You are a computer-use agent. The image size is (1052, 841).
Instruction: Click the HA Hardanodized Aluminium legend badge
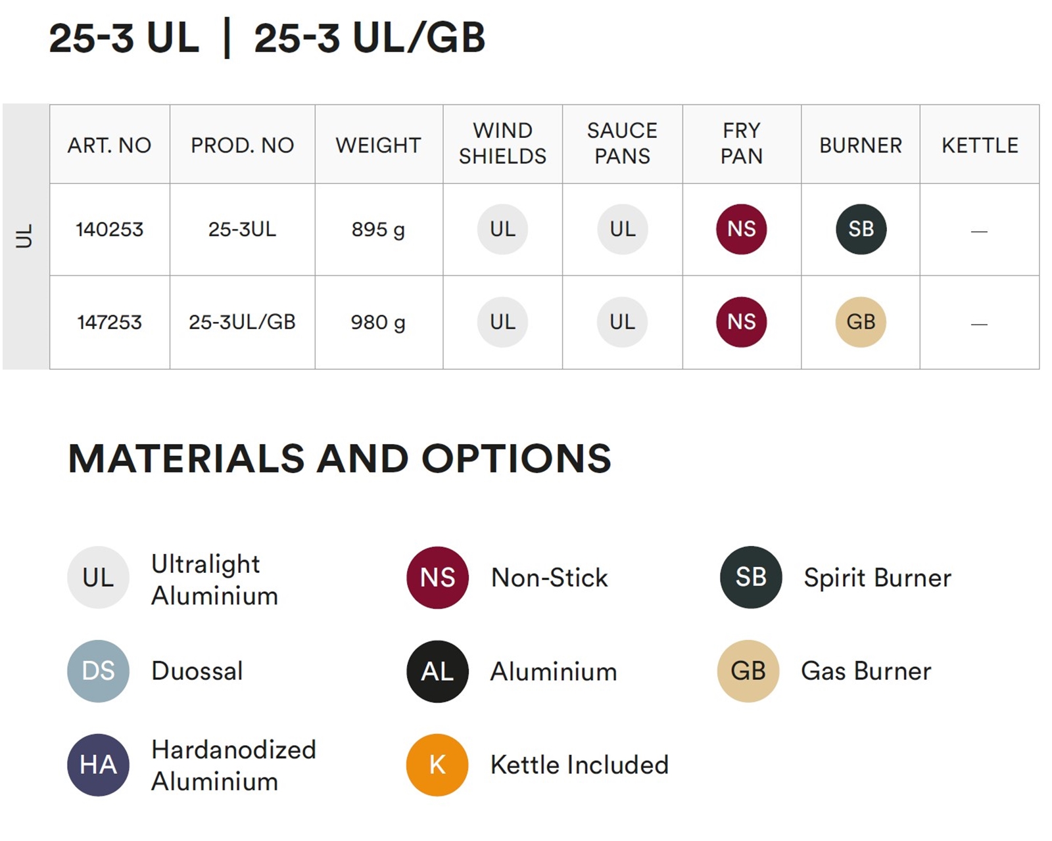click(98, 765)
